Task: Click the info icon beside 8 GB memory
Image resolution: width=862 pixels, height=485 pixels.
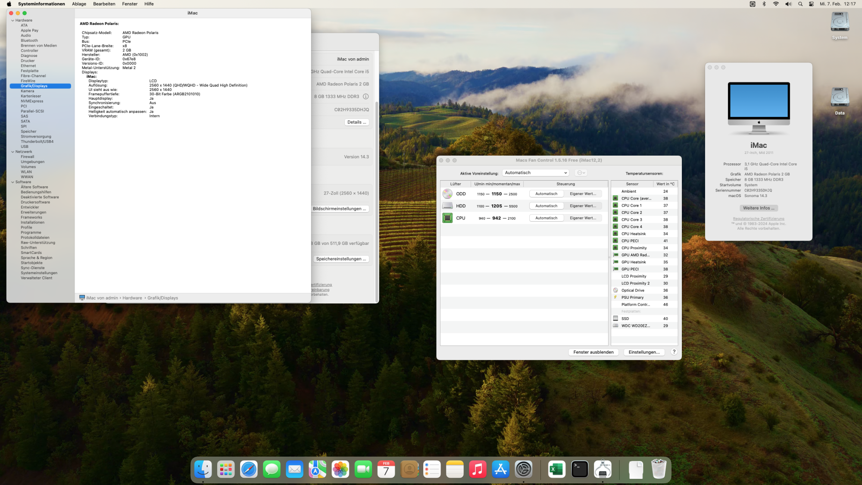Action: (x=365, y=97)
